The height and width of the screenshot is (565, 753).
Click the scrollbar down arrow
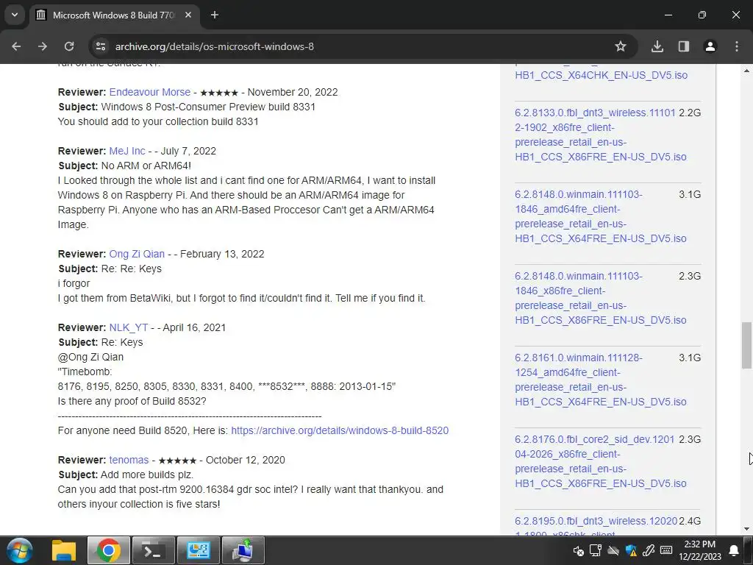747,529
